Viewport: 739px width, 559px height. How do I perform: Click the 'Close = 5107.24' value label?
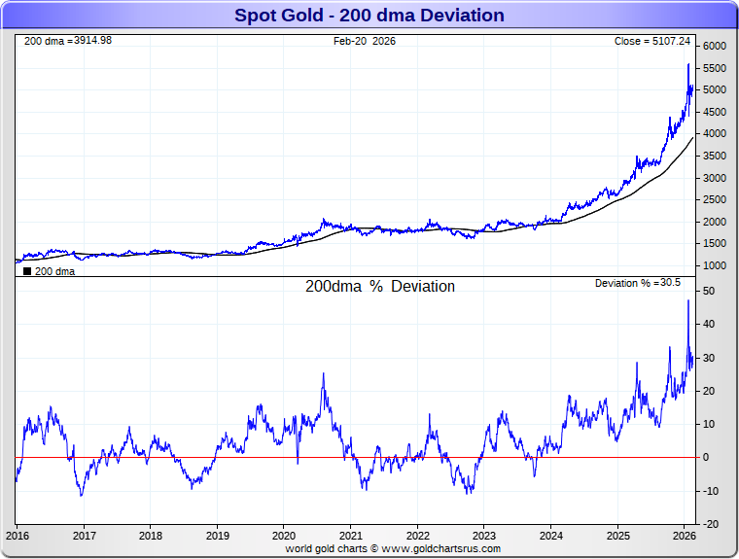(652, 41)
